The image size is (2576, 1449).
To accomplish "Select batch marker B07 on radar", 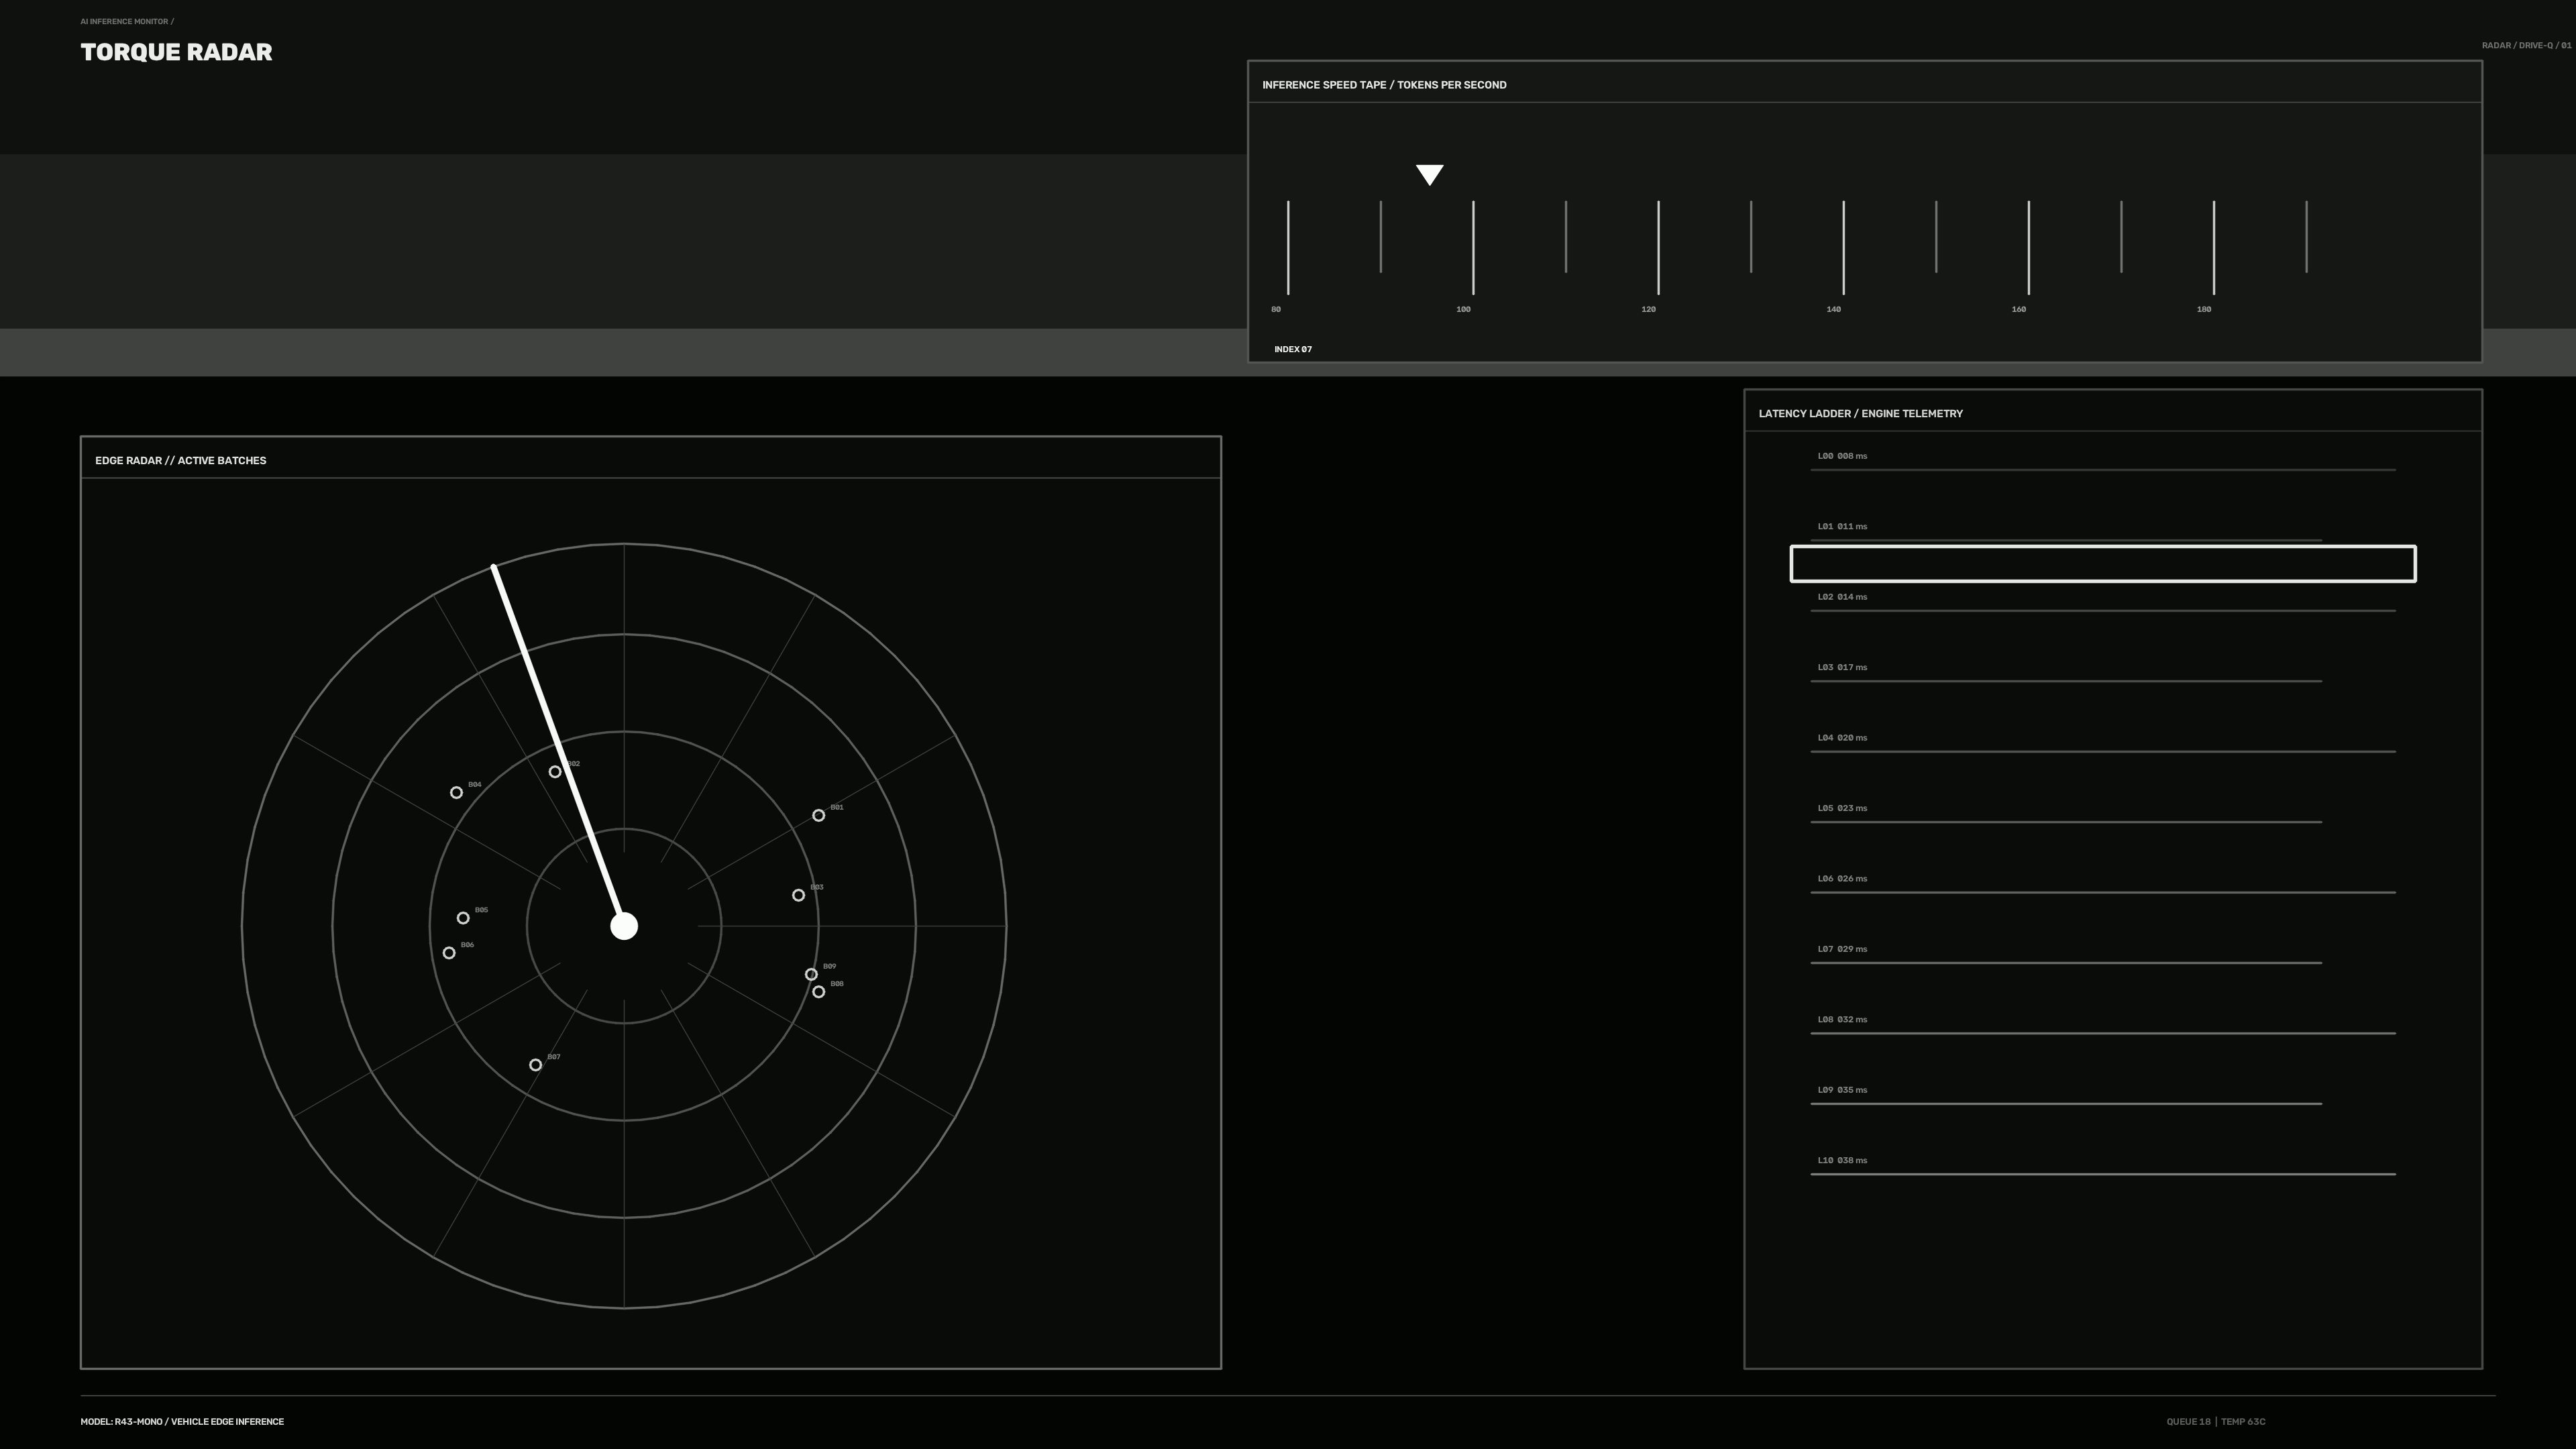I will click(x=535, y=1065).
